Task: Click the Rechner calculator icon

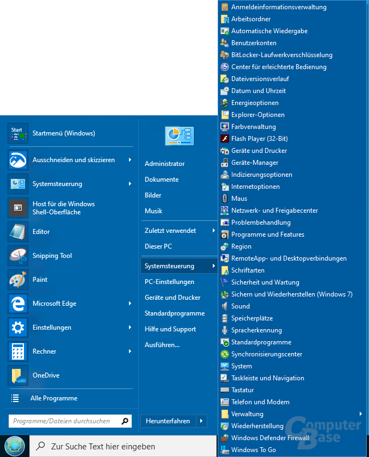Action: click(x=18, y=351)
